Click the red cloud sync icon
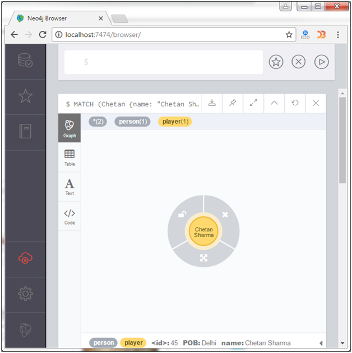This screenshot has height=353, width=352. [25, 258]
